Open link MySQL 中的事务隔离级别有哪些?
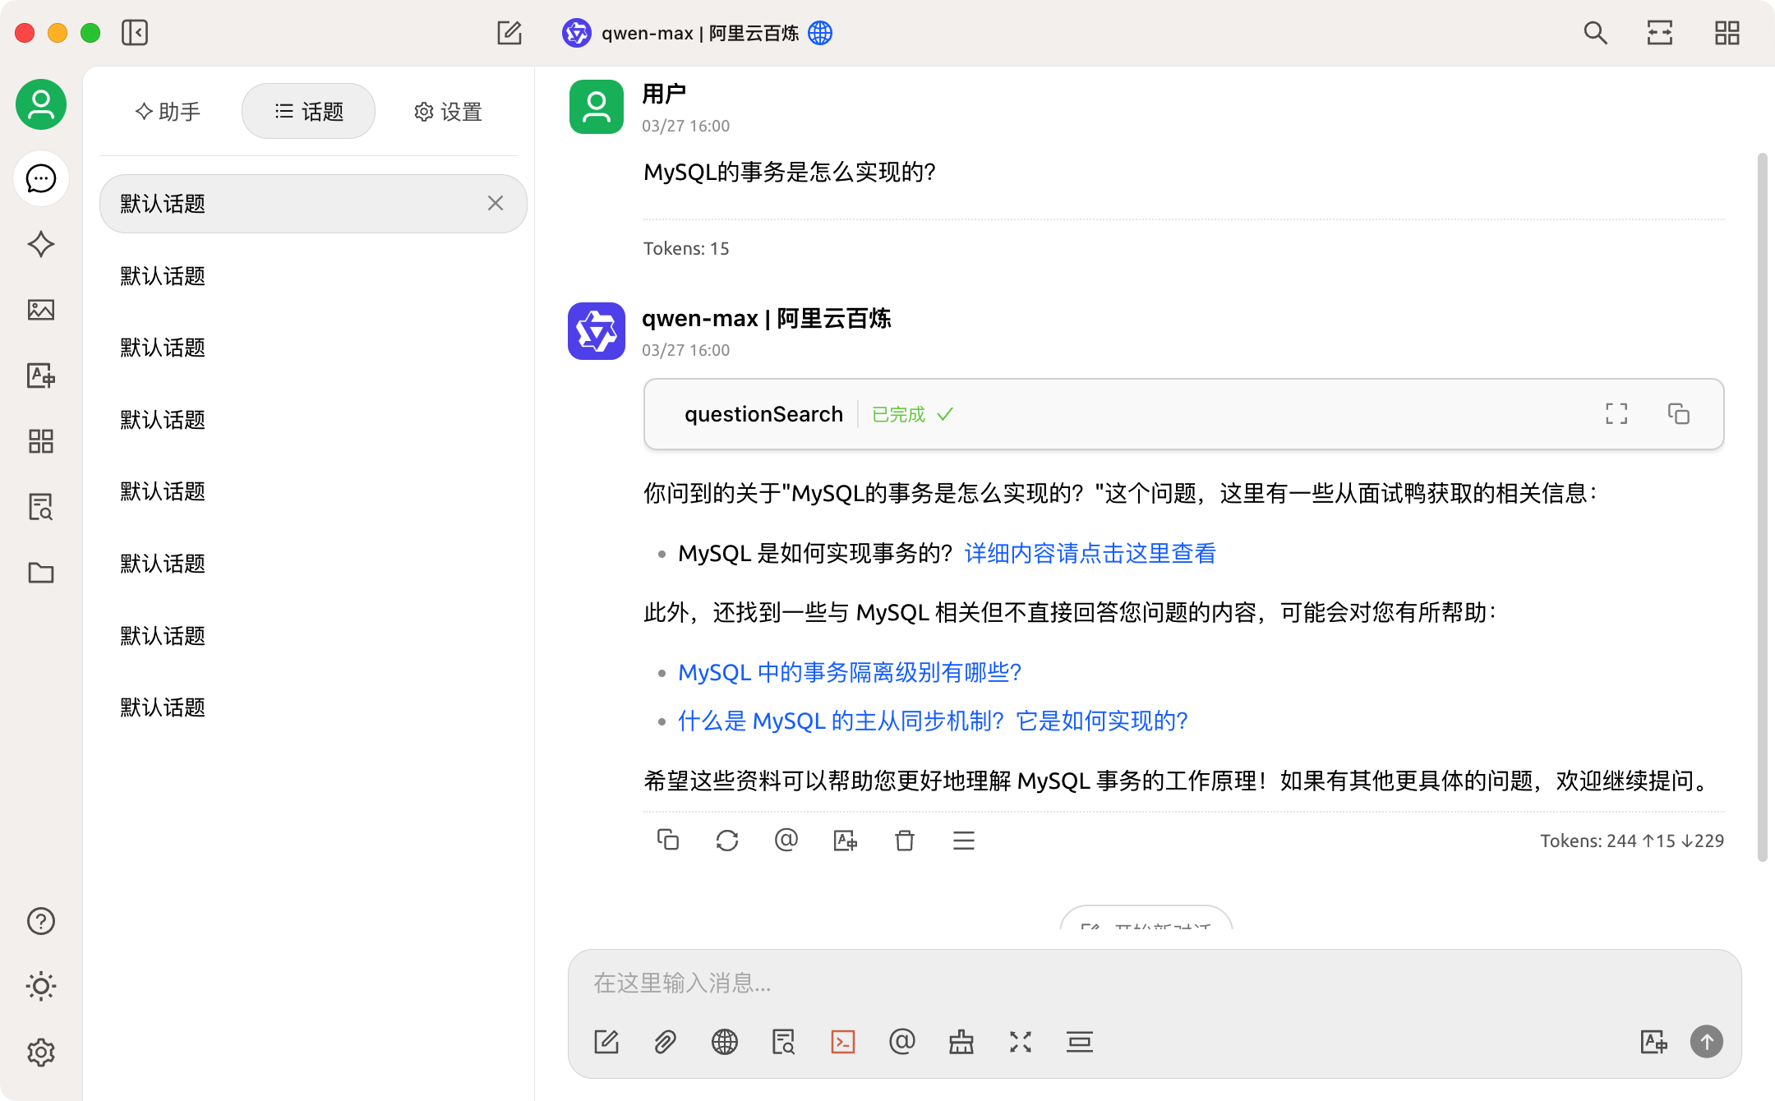This screenshot has width=1775, height=1101. click(849, 672)
